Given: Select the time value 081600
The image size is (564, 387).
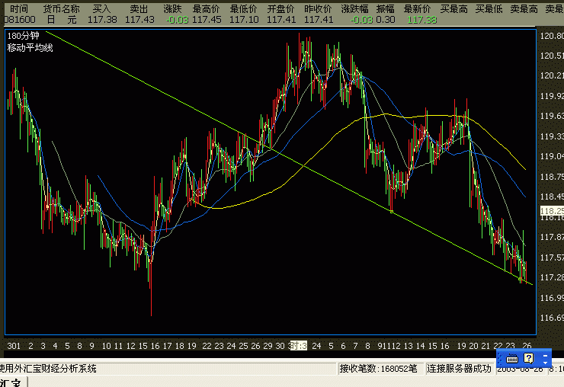Looking at the screenshot, I should click(20, 20).
